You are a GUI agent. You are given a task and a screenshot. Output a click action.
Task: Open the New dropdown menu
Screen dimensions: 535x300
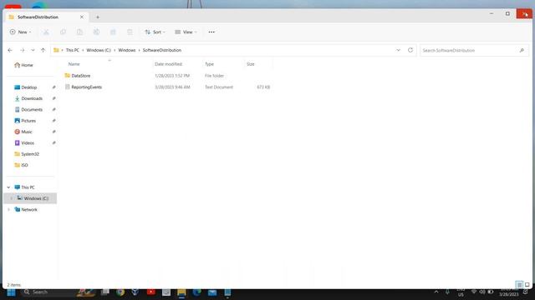tap(20, 32)
